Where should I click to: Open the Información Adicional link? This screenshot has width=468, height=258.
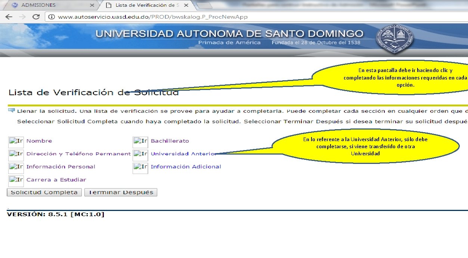tap(186, 167)
